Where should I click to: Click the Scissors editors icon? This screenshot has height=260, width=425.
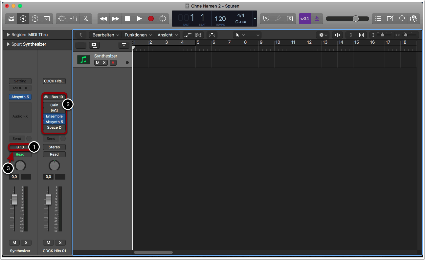point(85,19)
